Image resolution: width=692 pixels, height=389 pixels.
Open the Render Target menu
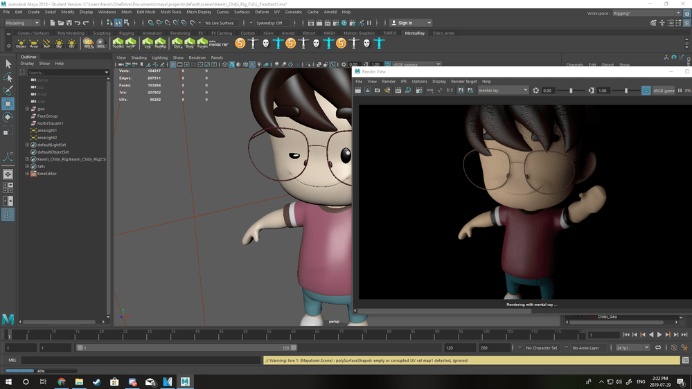[464, 82]
